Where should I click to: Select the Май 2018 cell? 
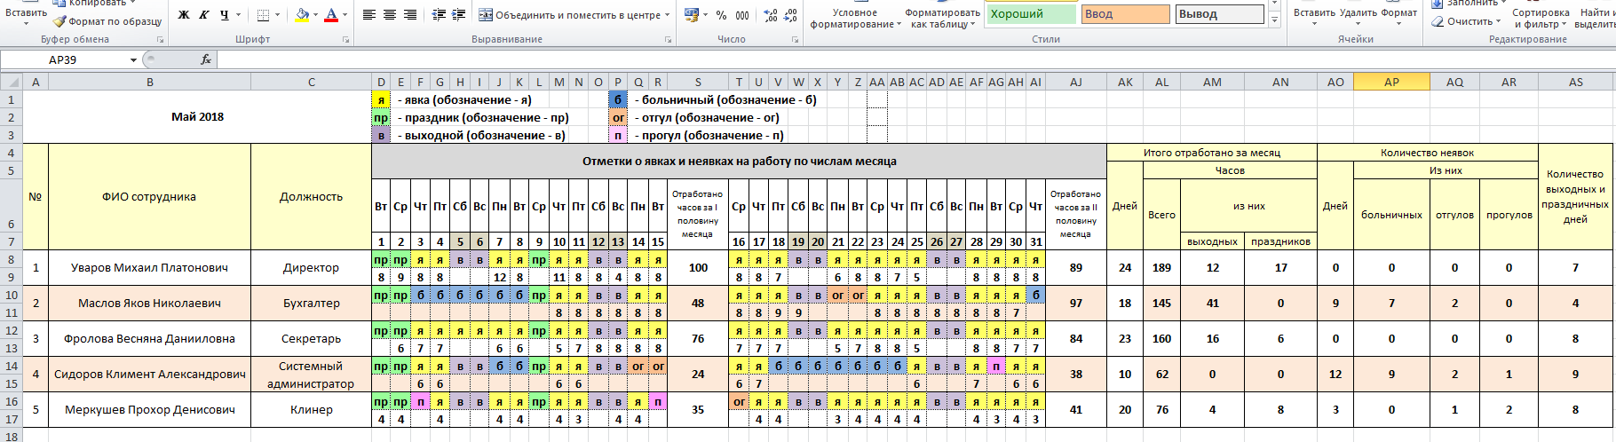[x=197, y=117]
